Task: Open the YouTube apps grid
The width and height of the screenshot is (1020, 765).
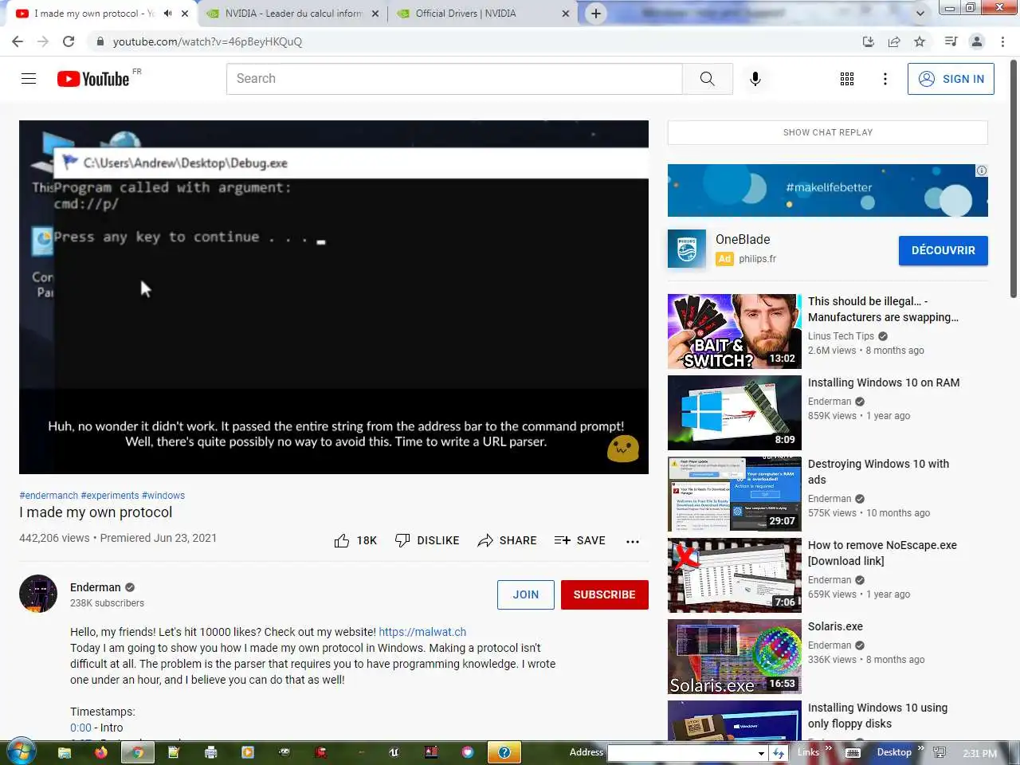Action: (847, 78)
